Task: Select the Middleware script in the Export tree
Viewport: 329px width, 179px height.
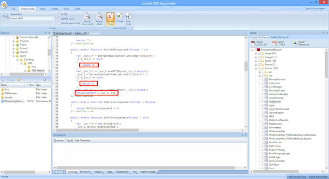Action: coord(275,124)
